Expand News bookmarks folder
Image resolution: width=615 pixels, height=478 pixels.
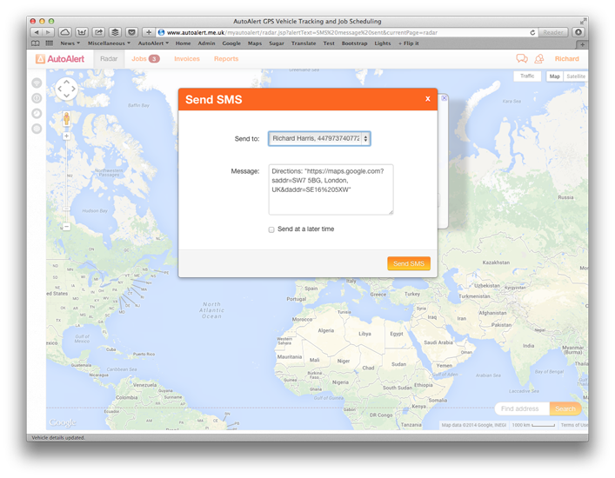[70, 43]
